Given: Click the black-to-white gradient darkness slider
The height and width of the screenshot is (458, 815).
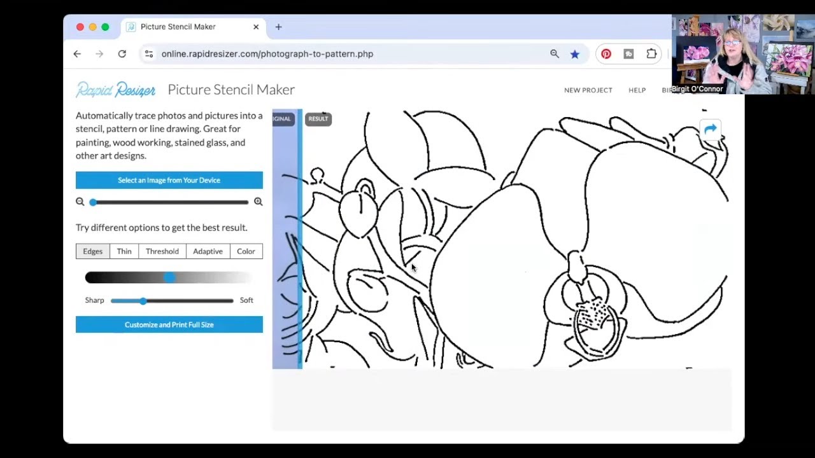Looking at the screenshot, I should tap(169, 277).
